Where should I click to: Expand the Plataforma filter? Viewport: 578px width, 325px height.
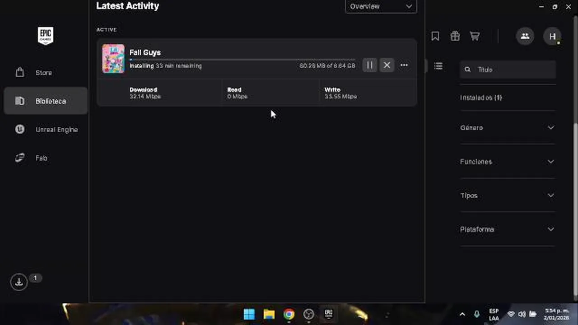coord(508,229)
